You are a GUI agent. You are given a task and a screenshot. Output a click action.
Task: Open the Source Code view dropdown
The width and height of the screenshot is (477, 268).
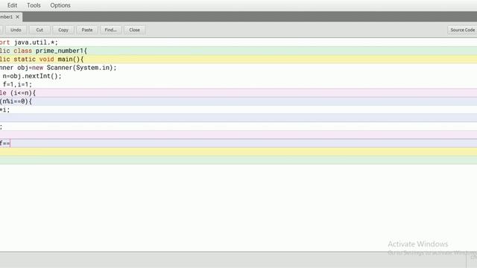(x=462, y=30)
